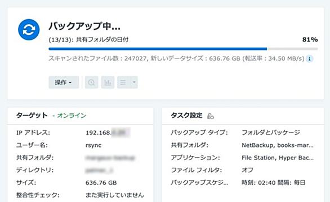The width and height of the screenshot is (330, 202).
Task: Open the 操作 dropdown menu
Action: coord(64,82)
